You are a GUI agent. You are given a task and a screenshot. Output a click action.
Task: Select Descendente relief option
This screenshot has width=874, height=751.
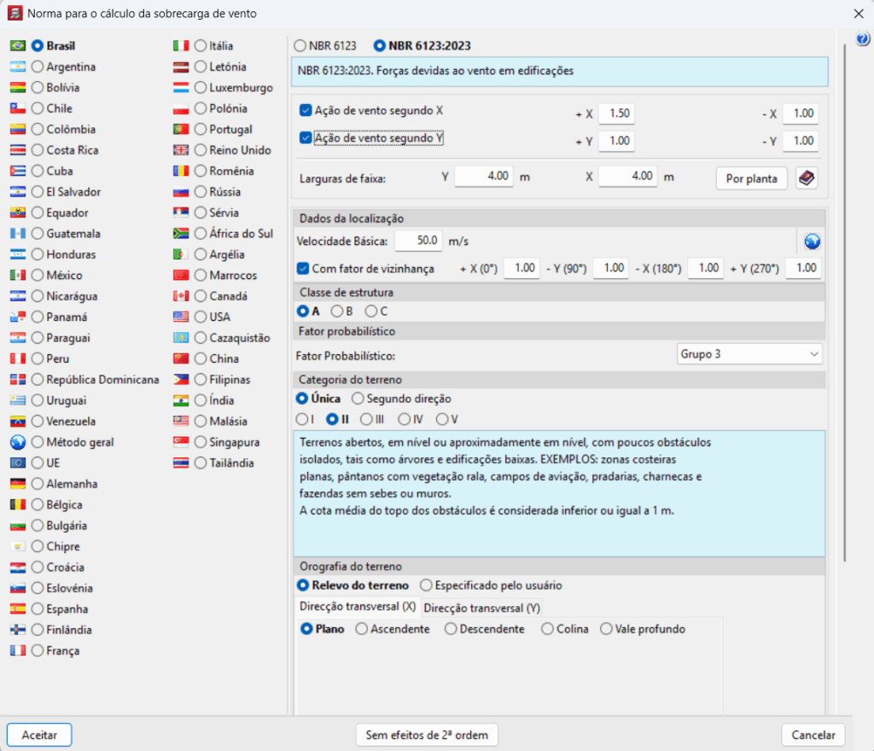point(451,629)
